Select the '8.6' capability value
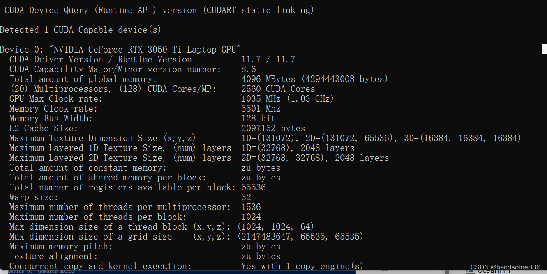Viewport: 547px width, 274px height. click(249, 69)
